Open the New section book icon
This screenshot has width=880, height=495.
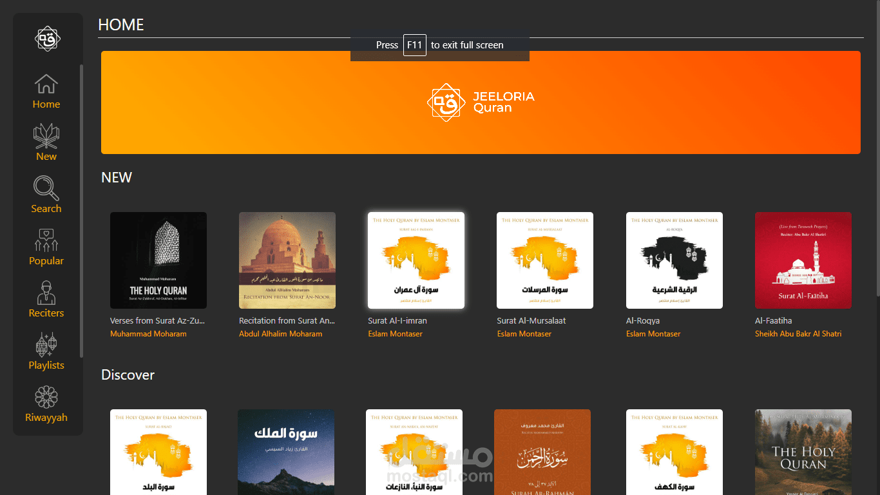(x=46, y=136)
